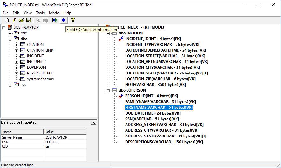Open the Mode menu
This screenshot has width=281, height=168.
pyautogui.click(x=54, y=13)
